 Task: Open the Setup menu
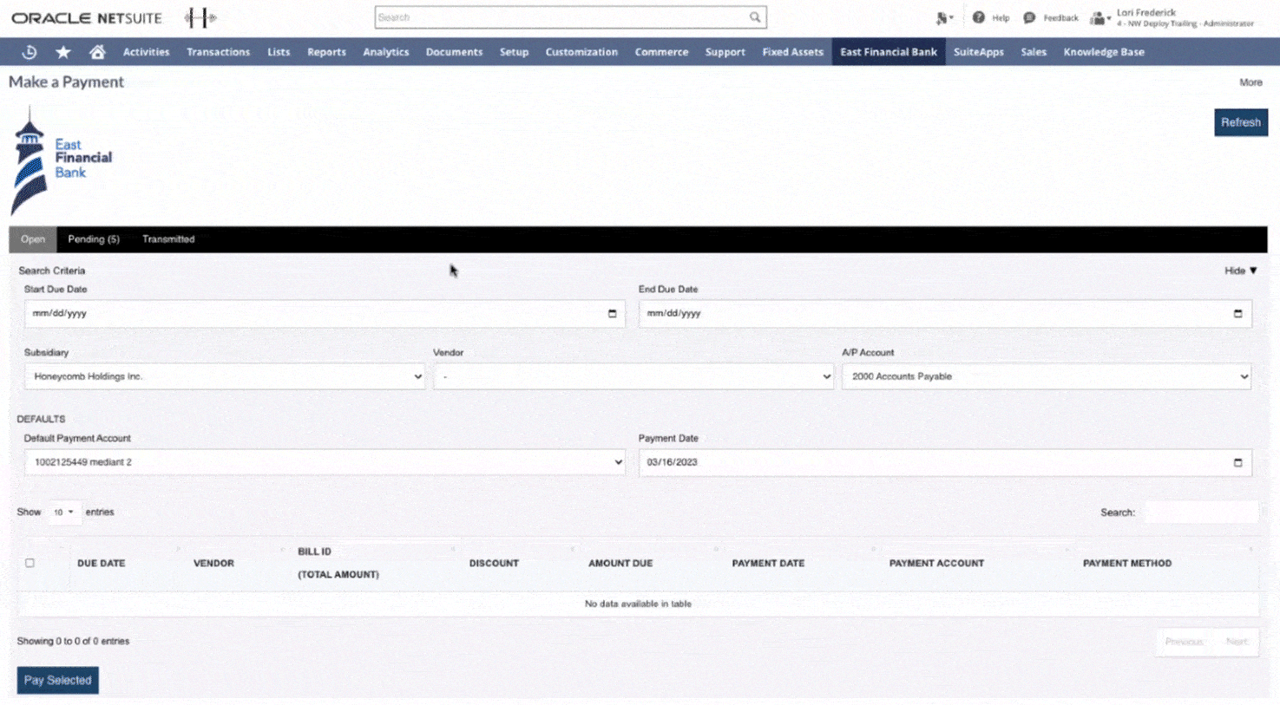point(514,52)
